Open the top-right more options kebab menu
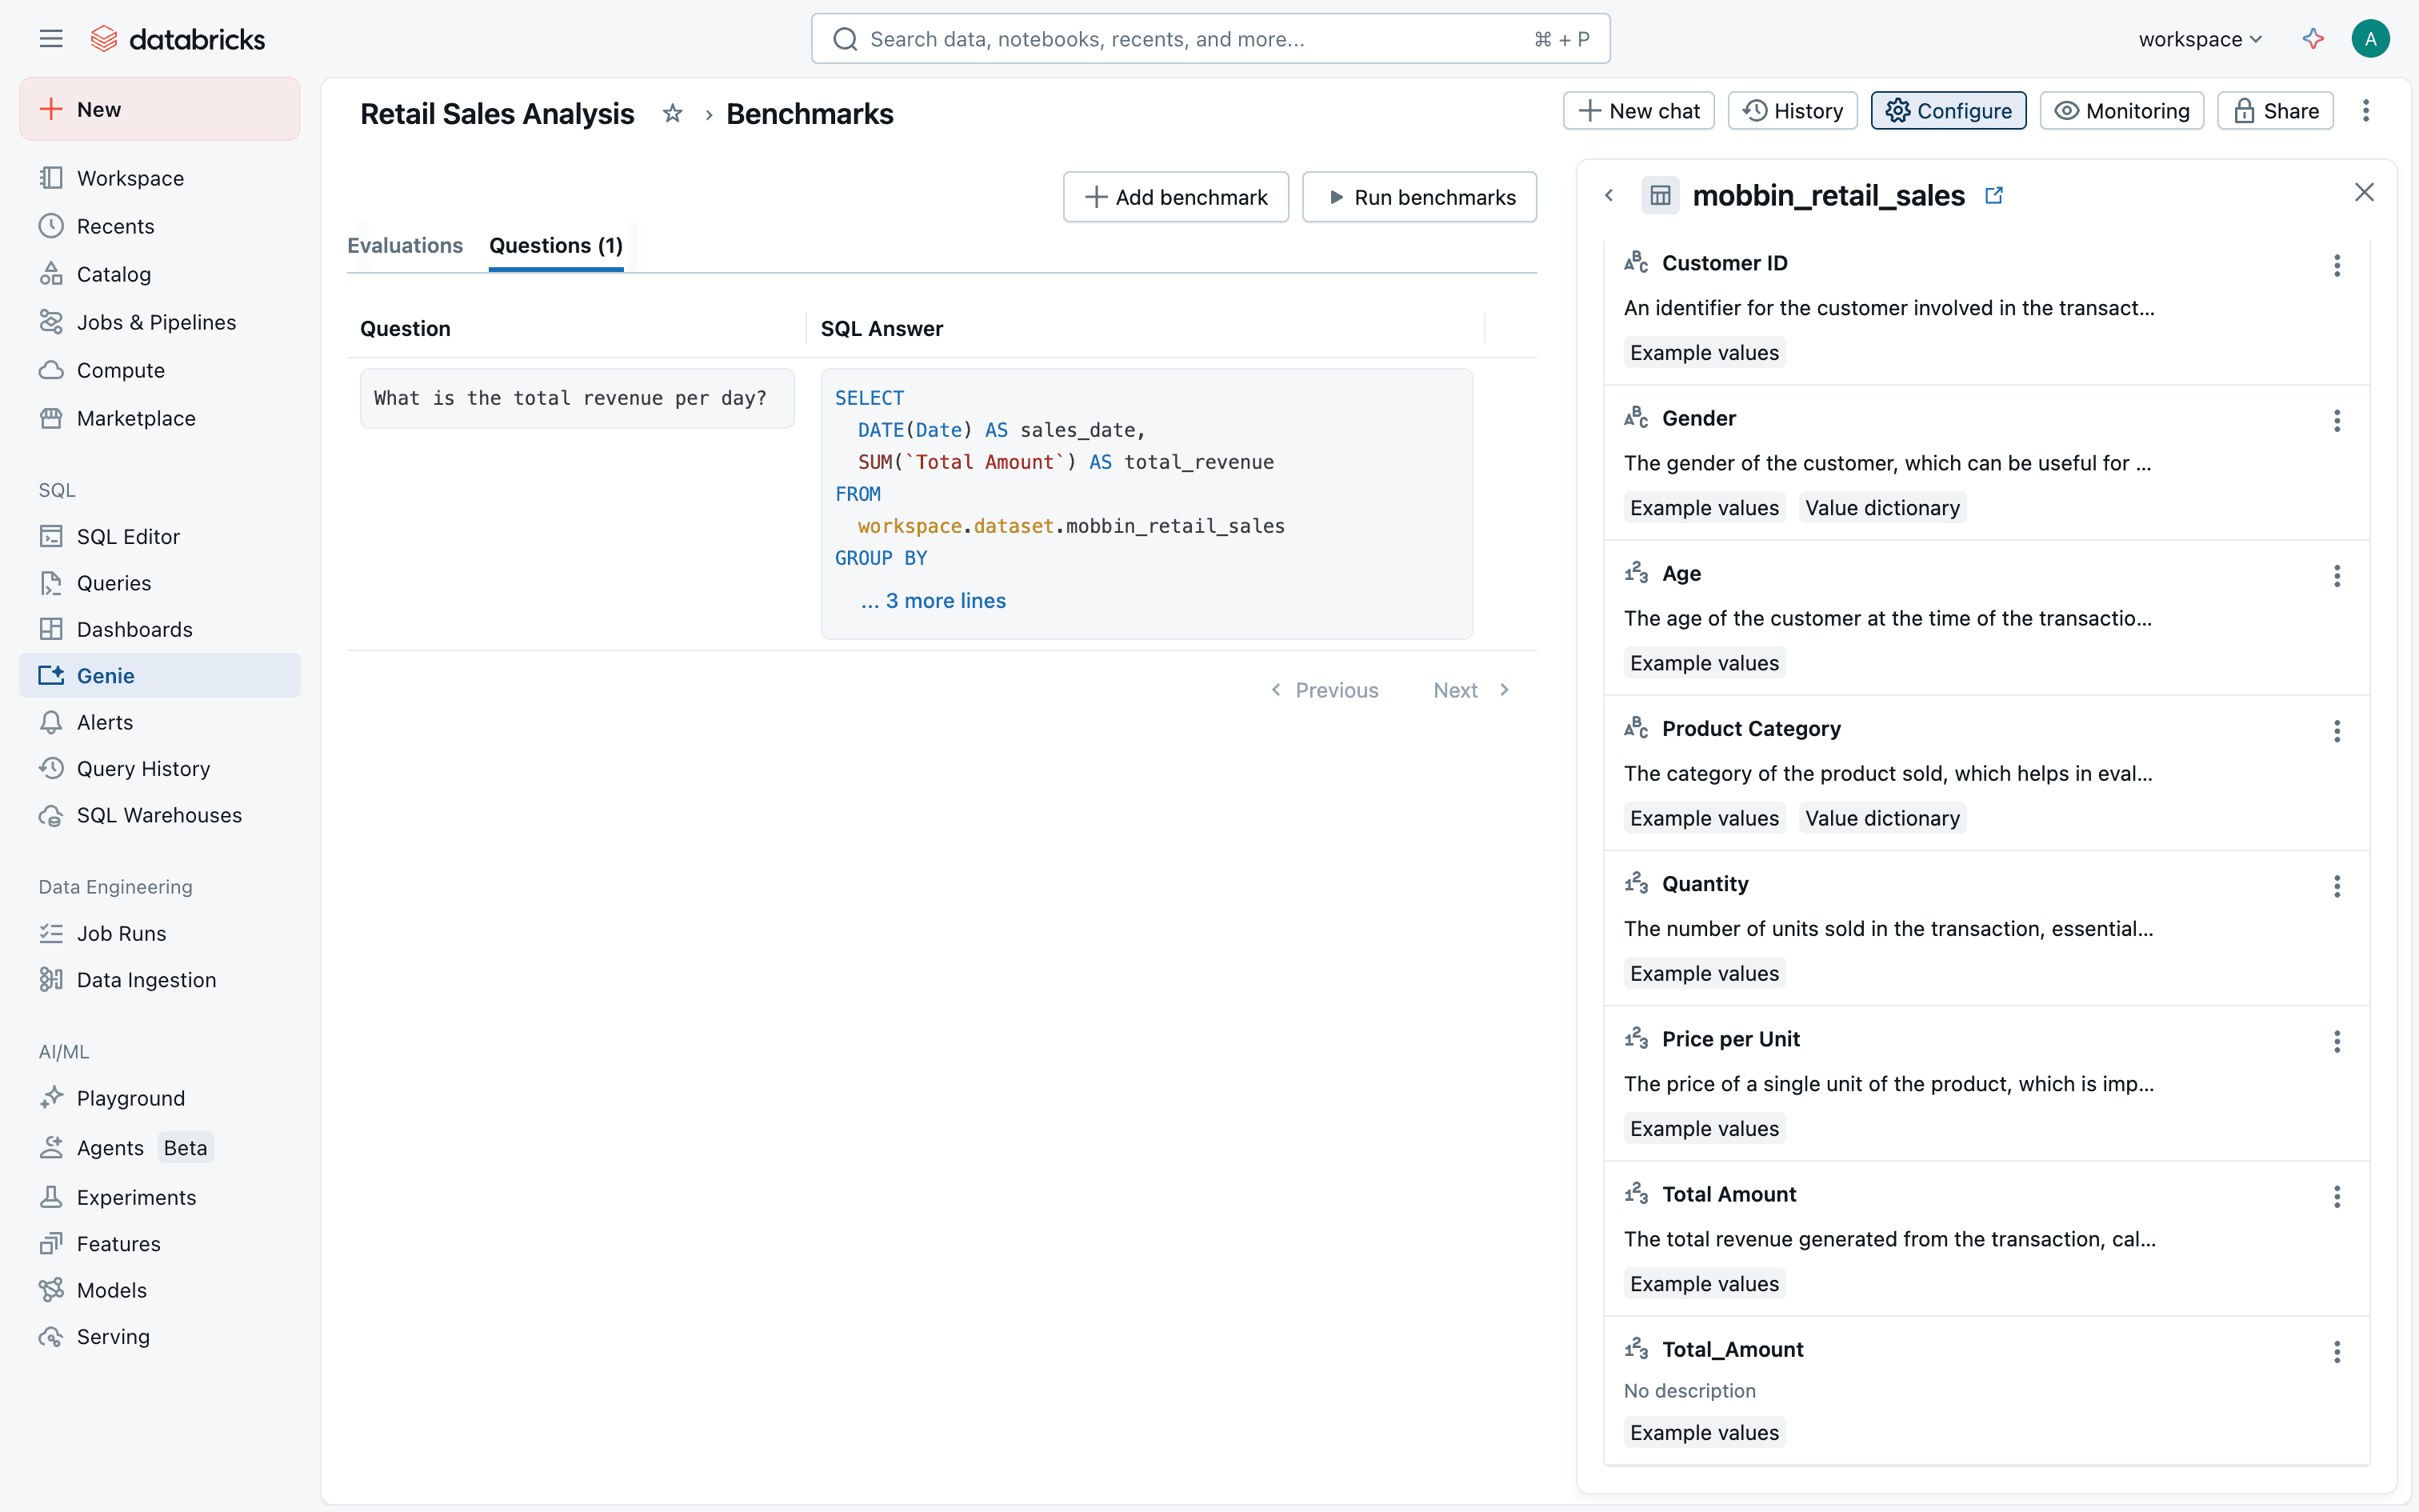Image resolution: width=2419 pixels, height=1512 pixels. coord(2366,111)
